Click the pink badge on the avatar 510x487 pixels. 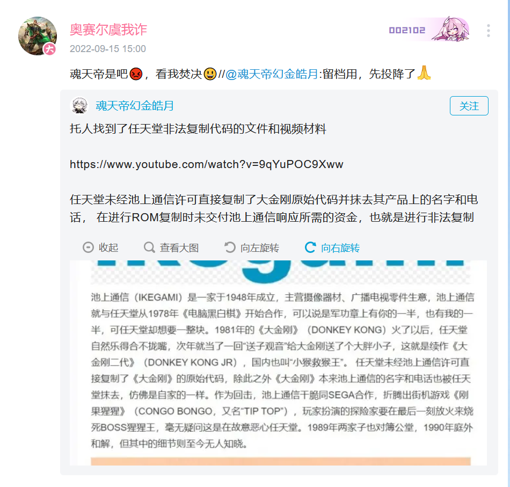point(50,49)
